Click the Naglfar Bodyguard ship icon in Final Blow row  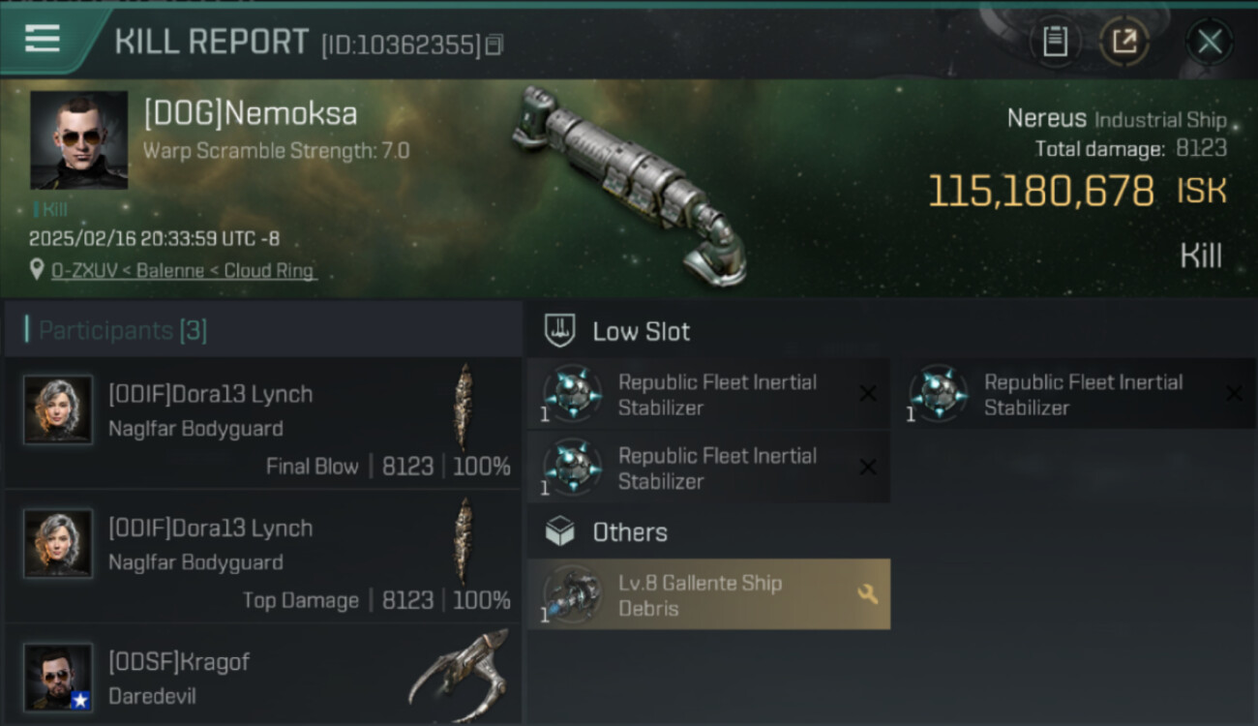pos(464,407)
